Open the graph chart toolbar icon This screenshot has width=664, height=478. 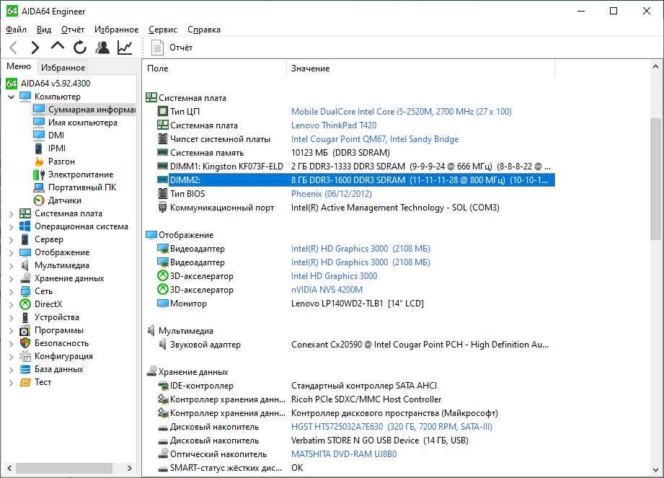point(125,48)
